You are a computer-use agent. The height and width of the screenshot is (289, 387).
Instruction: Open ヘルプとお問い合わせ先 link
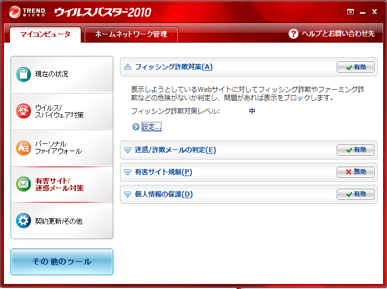[x=338, y=34]
